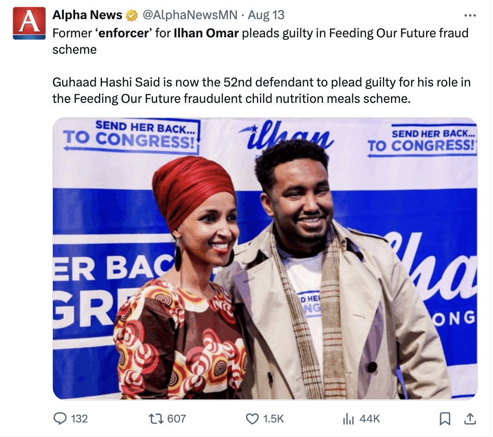Click the gold verified badge

coord(132,15)
